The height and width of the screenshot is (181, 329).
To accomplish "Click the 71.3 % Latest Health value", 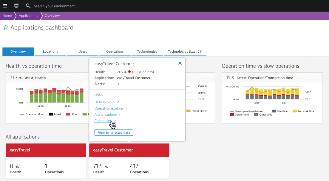I will click(28, 78).
